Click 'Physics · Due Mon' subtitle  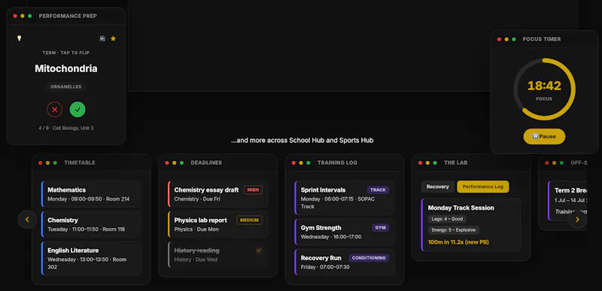point(196,229)
